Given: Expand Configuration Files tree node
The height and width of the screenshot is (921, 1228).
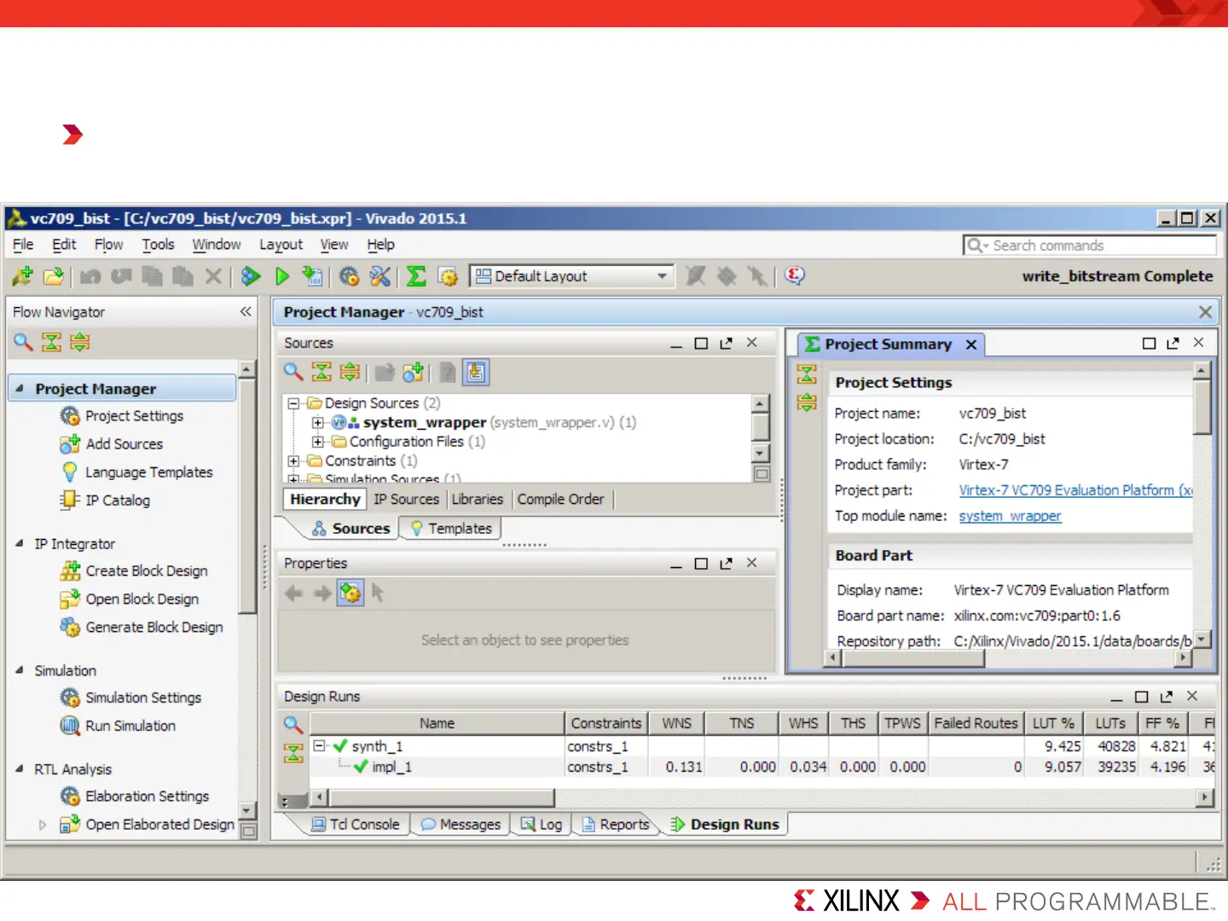Looking at the screenshot, I should 317,442.
